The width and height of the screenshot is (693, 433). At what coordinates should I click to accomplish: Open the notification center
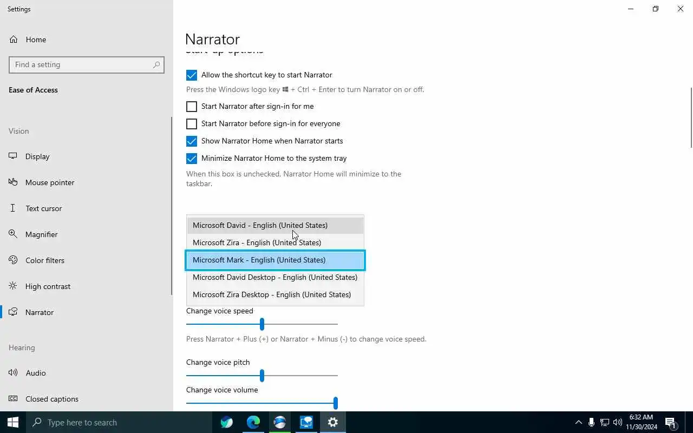pyautogui.click(x=671, y=422)
